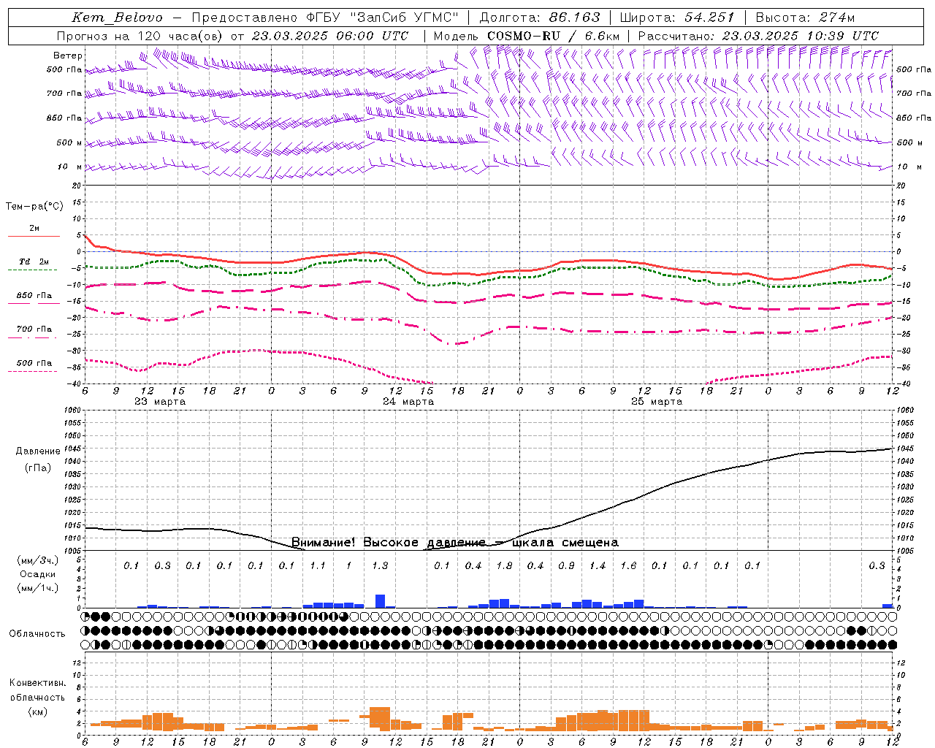Screen dimensions: 935x748
Task: Select the 1.6 precipitation value
Action: point(628,566)
